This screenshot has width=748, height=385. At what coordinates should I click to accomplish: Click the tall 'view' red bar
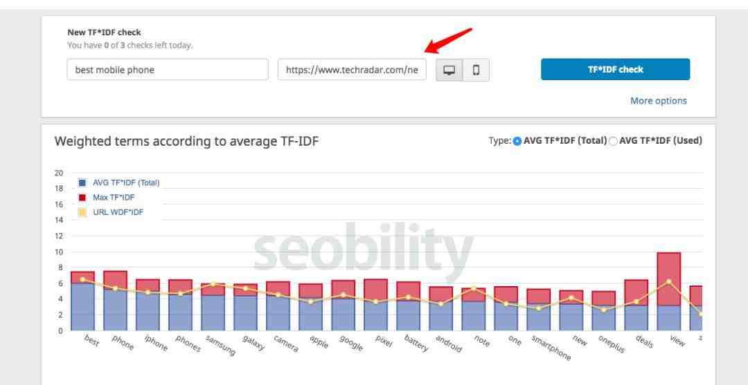669,279
